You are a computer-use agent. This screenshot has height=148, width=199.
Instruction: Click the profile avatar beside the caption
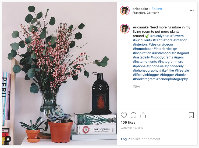[x=125, y=29]
